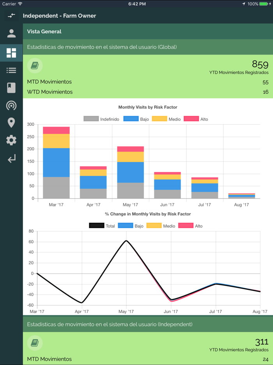This screenshot has width=273, height=365.
Task: Click the Medio yellow swatch in Monthly Visits legend
Action: (159, 119)
